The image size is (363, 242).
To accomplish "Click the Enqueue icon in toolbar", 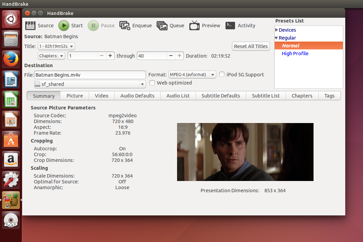I will click(x=125, y=26).
